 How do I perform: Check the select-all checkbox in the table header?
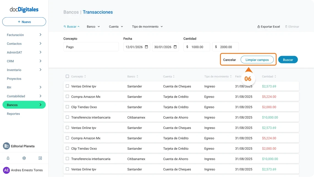pos(67,76)
